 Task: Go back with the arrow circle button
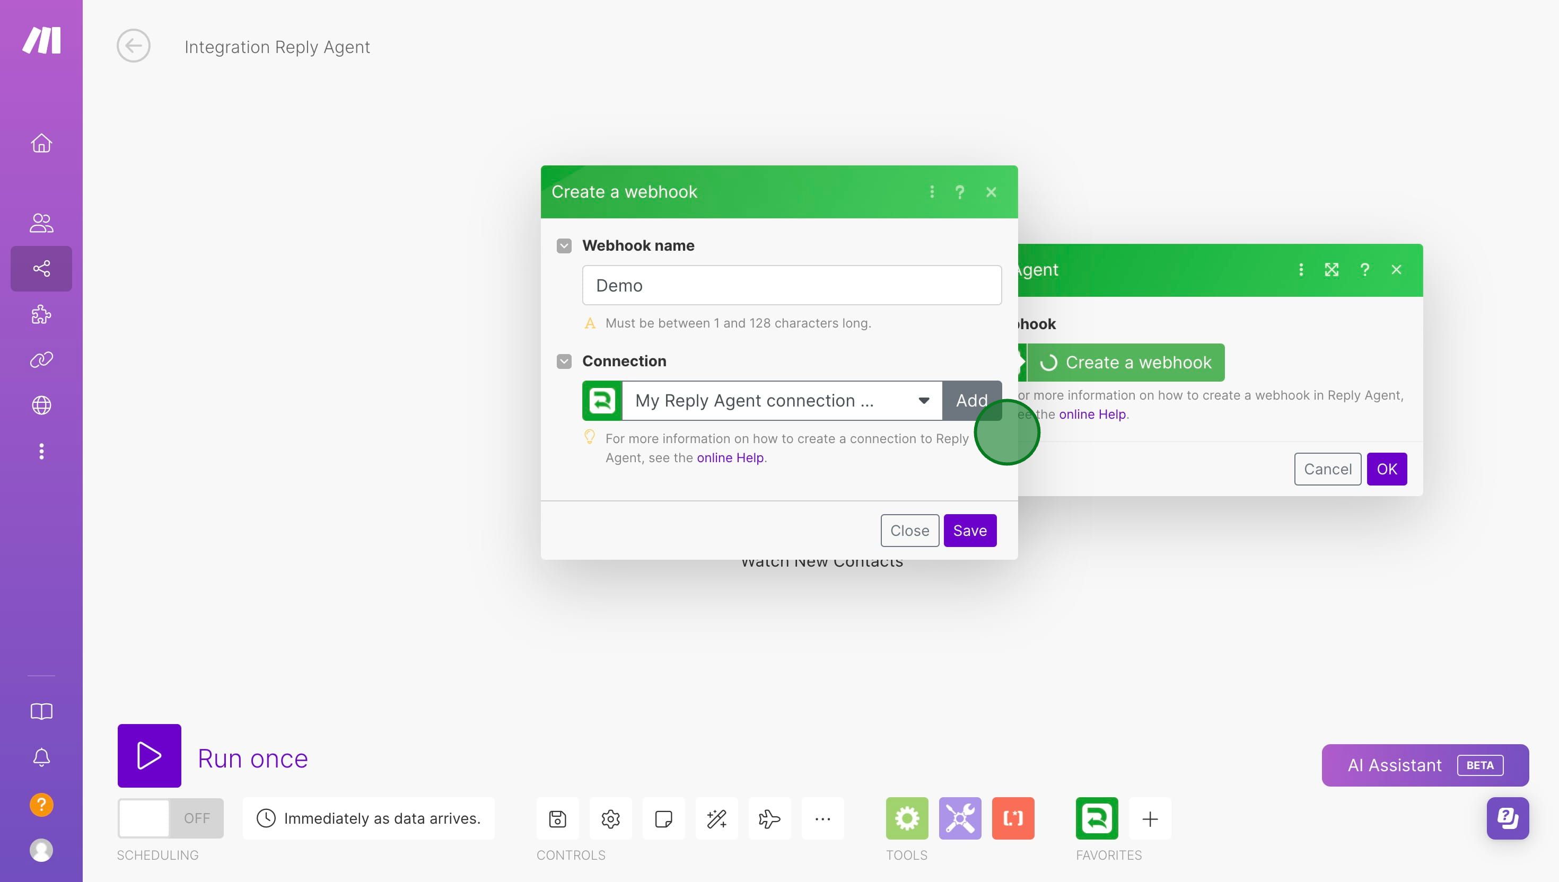[133, 46]
